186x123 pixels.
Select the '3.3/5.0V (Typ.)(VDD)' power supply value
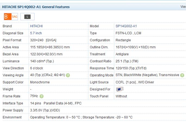45,110
